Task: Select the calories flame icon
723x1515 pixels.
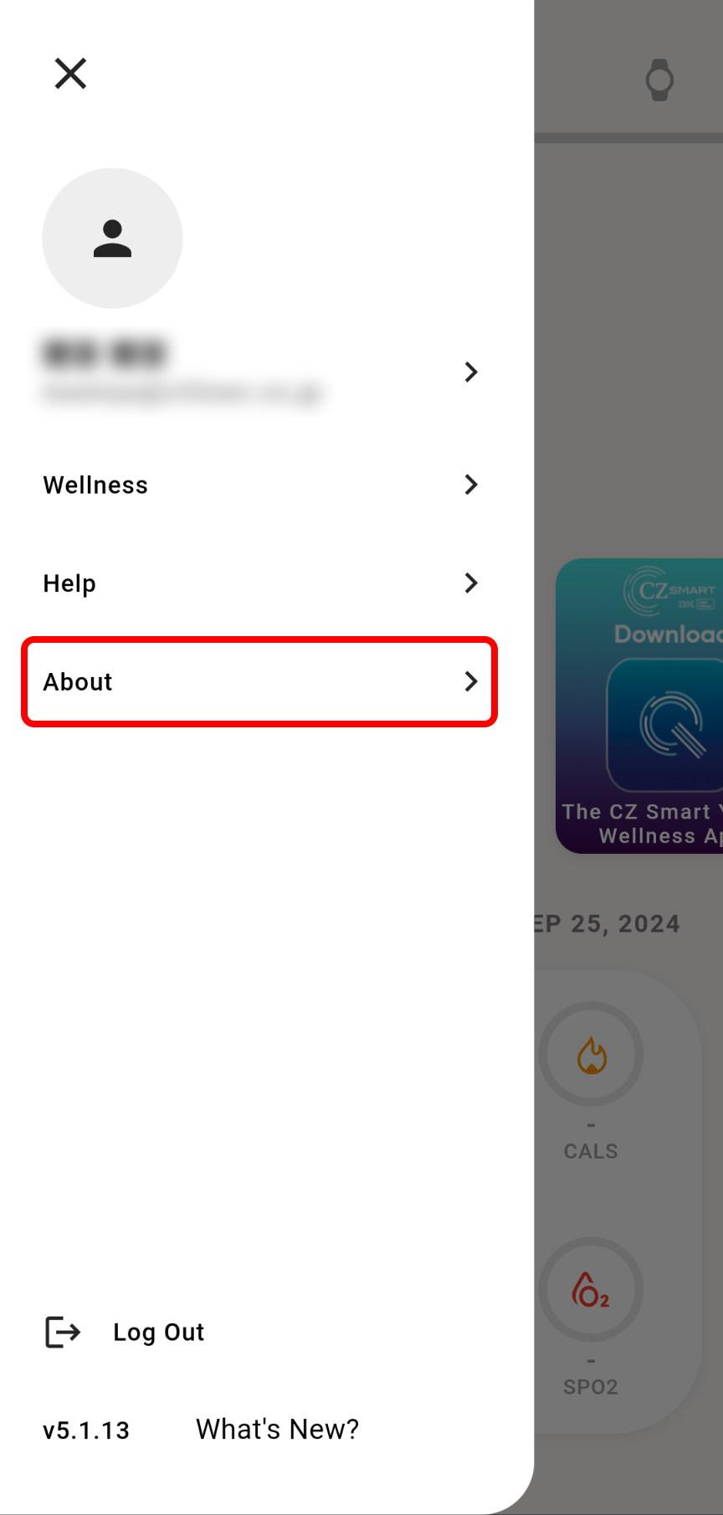Action: 592,1055
